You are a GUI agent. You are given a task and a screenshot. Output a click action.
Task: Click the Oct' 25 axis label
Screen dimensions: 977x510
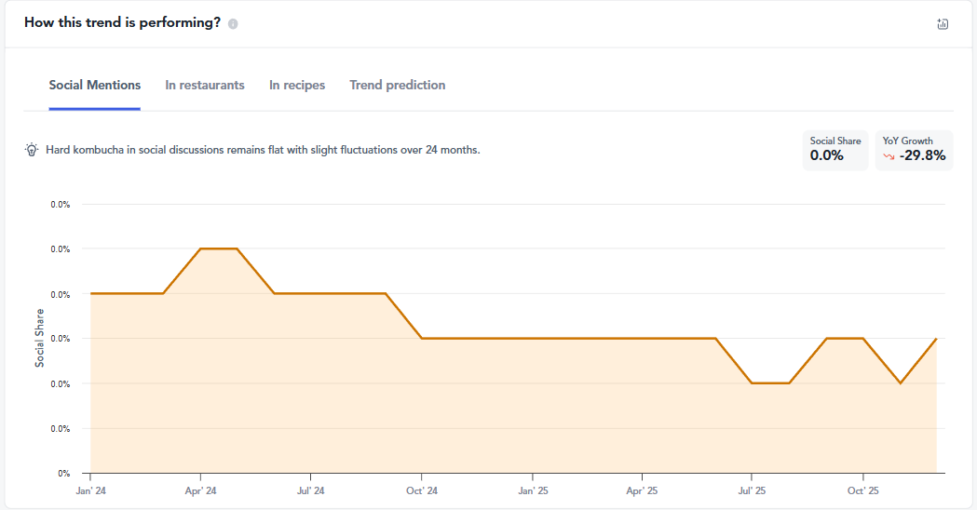tap(863, 490)
